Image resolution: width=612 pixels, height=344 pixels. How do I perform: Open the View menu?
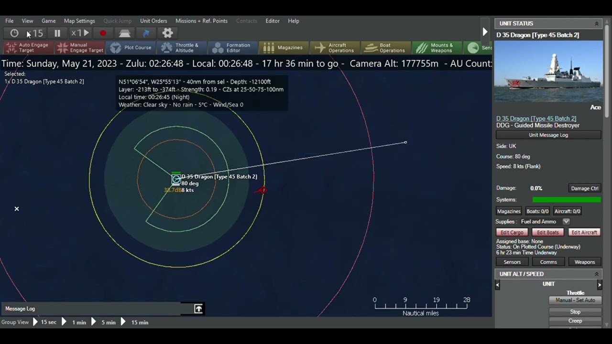28,21
